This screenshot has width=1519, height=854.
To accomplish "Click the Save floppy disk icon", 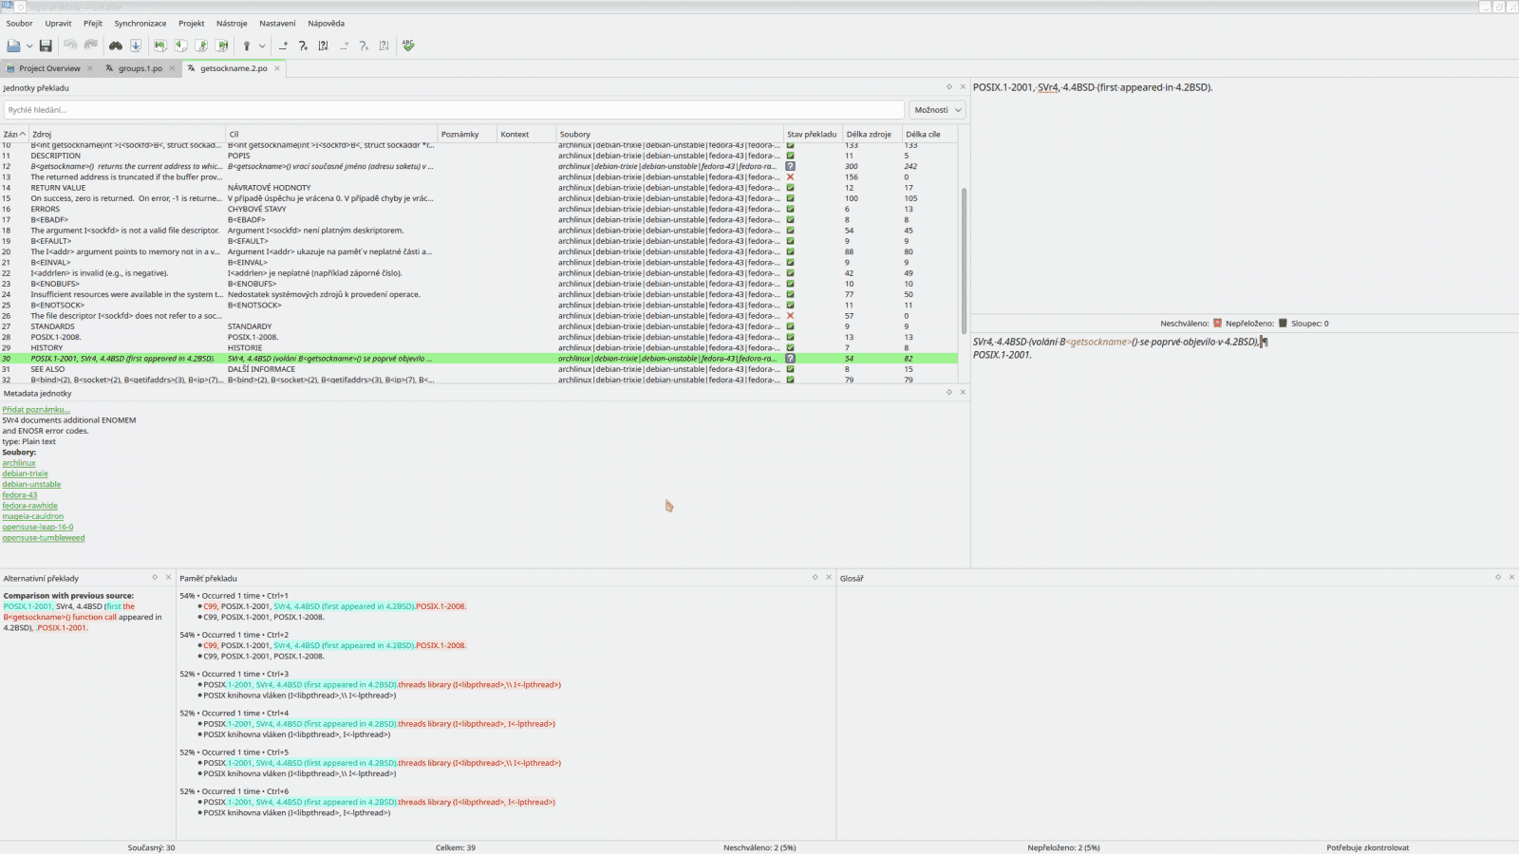I will 46,46.
